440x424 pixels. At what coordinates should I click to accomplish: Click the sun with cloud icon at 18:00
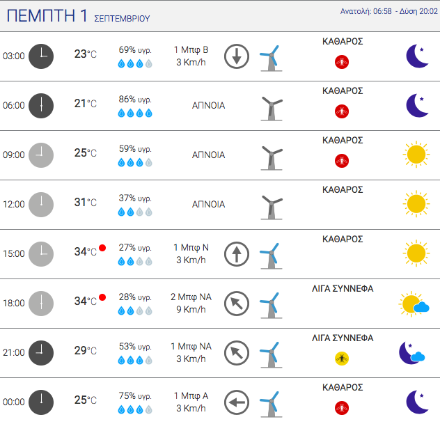(x=414, y=304)
